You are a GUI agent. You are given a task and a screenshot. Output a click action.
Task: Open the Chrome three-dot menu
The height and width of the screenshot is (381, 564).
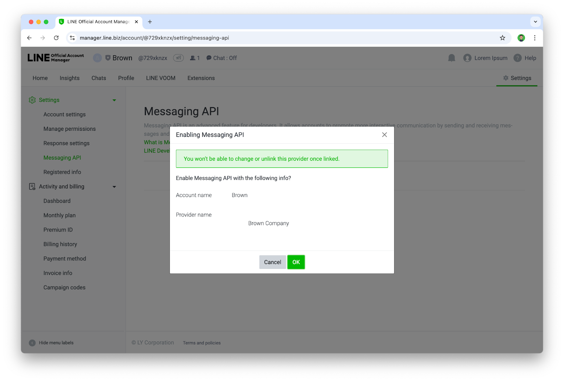click(535, 38)
